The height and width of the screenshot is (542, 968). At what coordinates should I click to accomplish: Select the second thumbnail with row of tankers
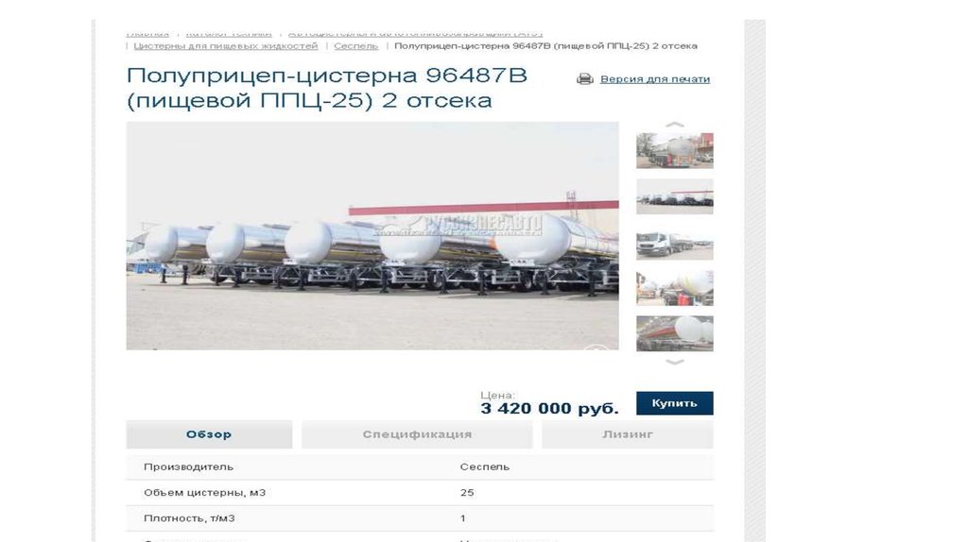675,196
